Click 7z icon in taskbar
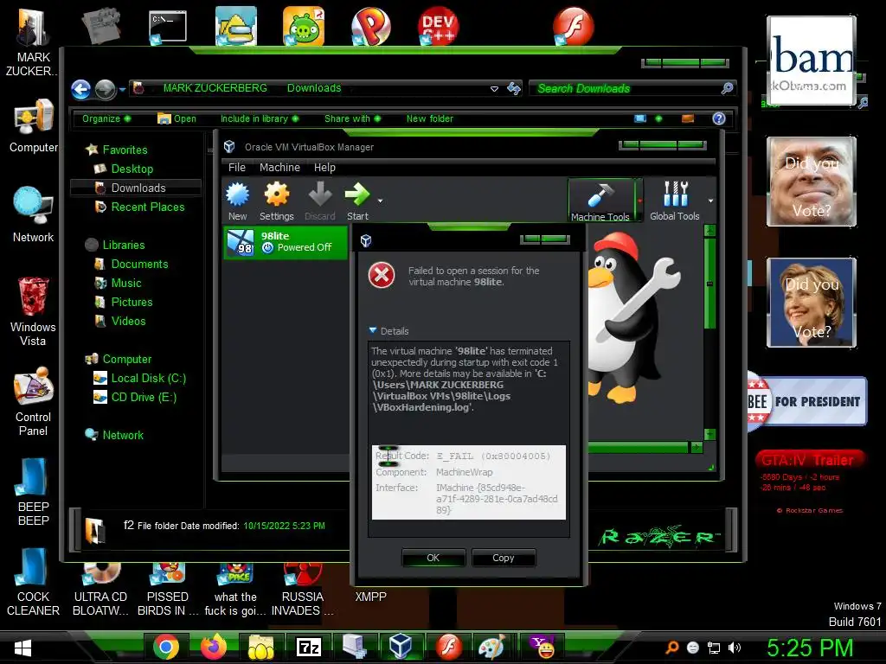The width and height of the screenshot is (886, 664). pyautogui.click(x=309, y=647)
